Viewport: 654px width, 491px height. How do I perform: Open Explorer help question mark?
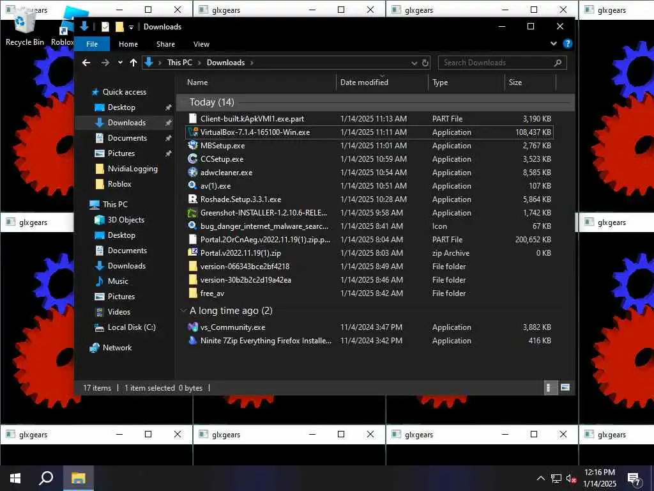(567, 43)
